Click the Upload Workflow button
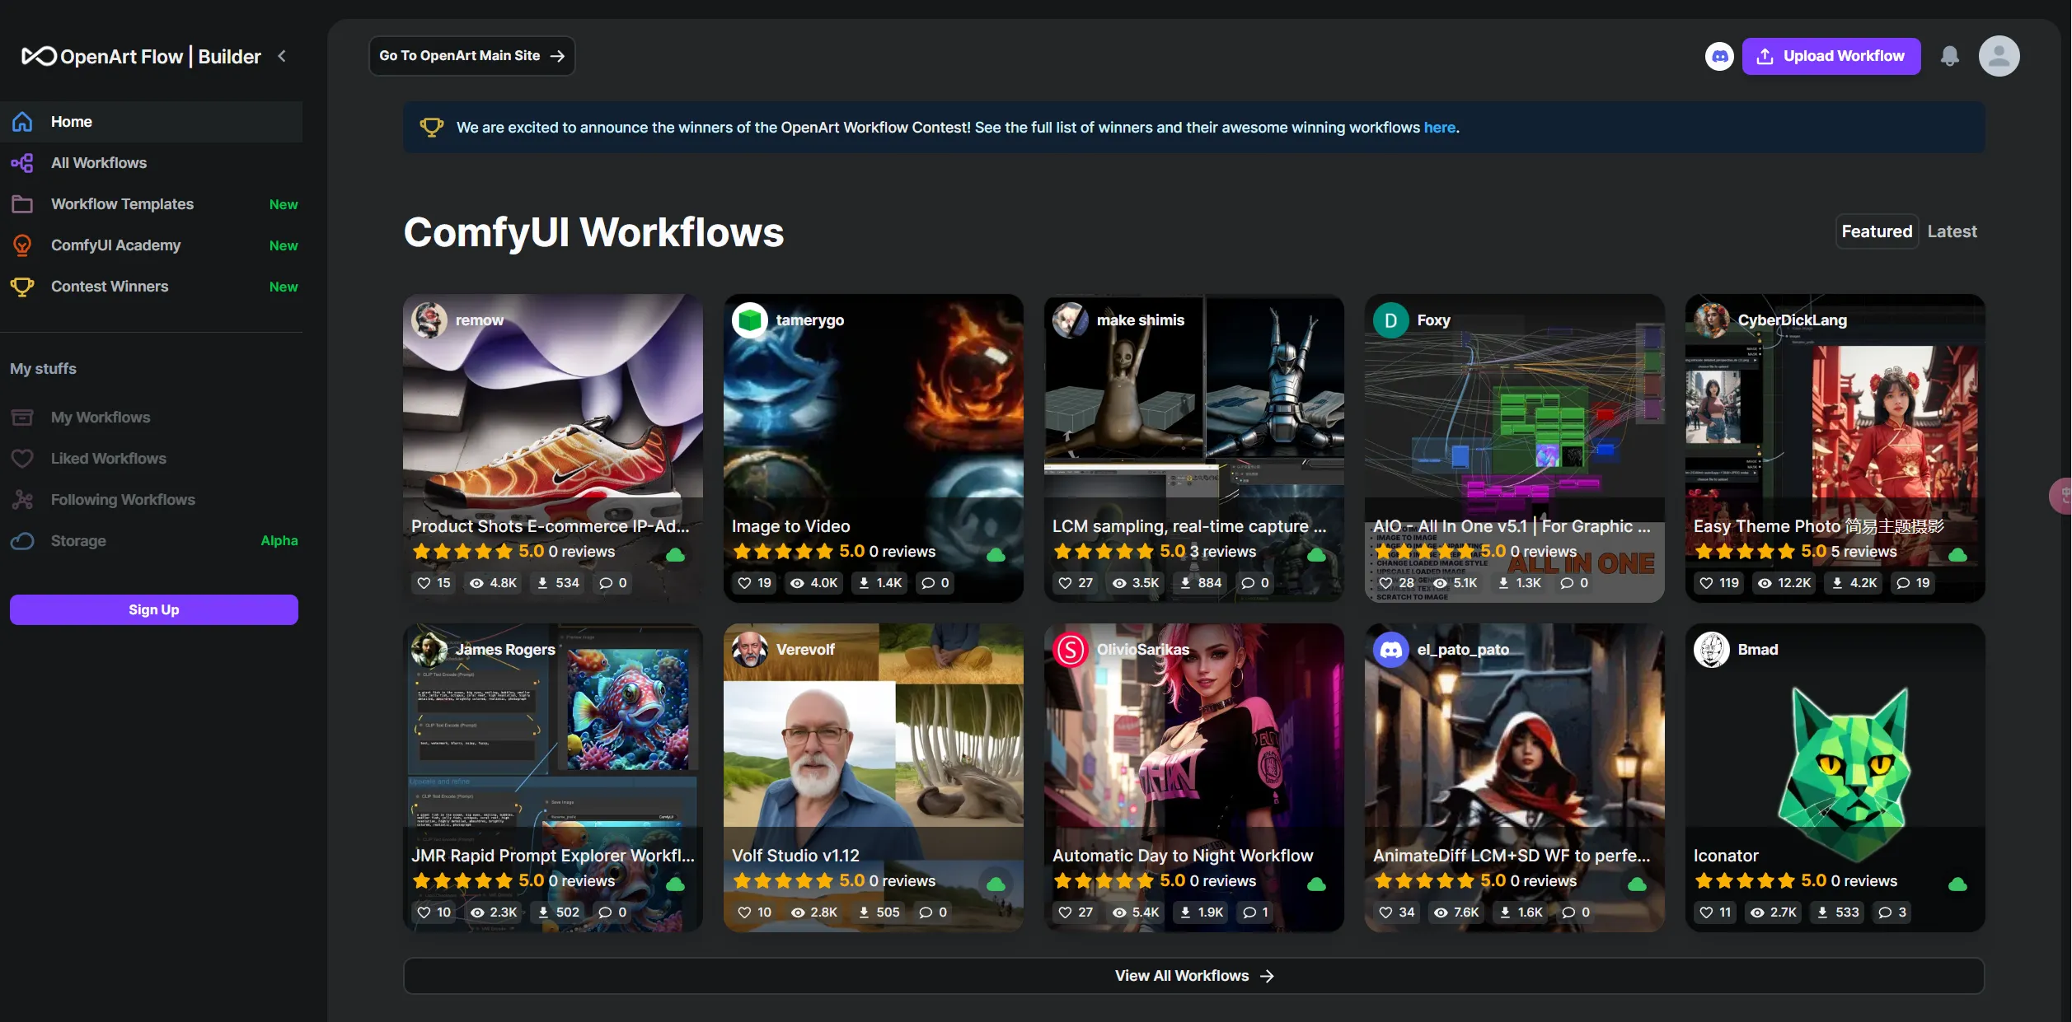Screen dimensions: 2072x1022 click(x=1831, y=56)
